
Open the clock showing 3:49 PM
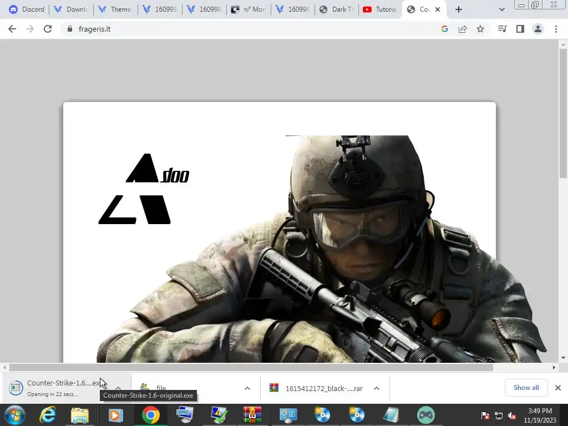[x=540, y=415]
